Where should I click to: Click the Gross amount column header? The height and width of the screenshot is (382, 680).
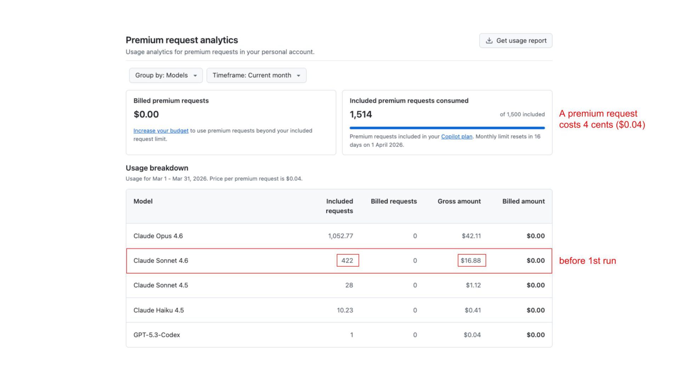coord(459,201)
